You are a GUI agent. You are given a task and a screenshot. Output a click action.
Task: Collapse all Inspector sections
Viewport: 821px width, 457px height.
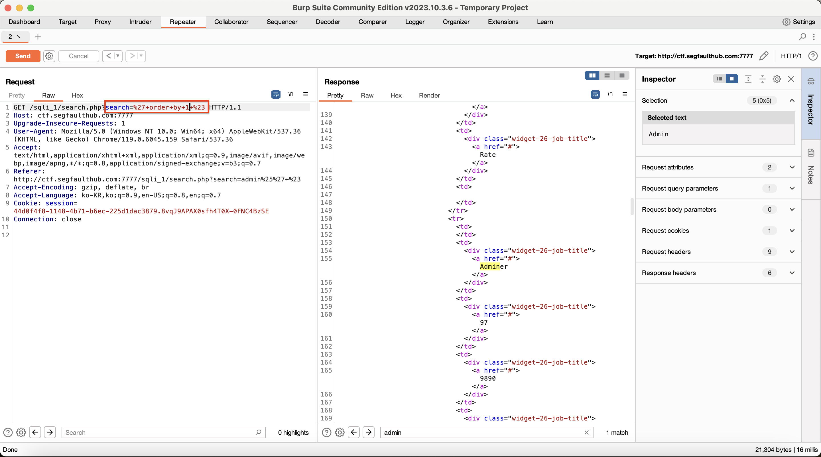coord(762,79)
